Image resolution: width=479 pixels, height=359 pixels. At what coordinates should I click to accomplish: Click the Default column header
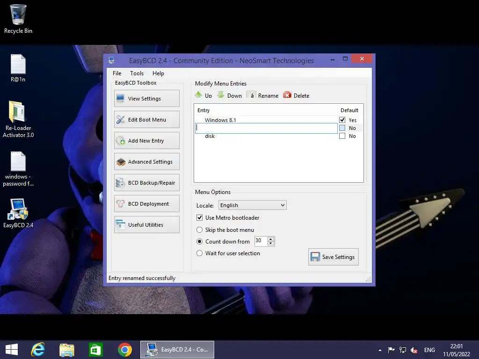[x=349, y=110]
